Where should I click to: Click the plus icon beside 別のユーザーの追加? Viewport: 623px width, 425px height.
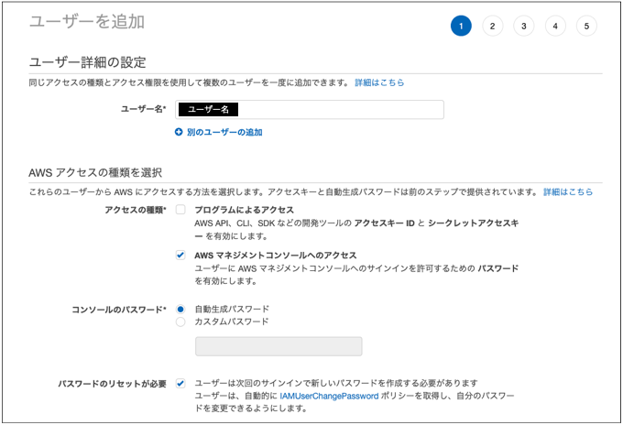coord(179,132)
